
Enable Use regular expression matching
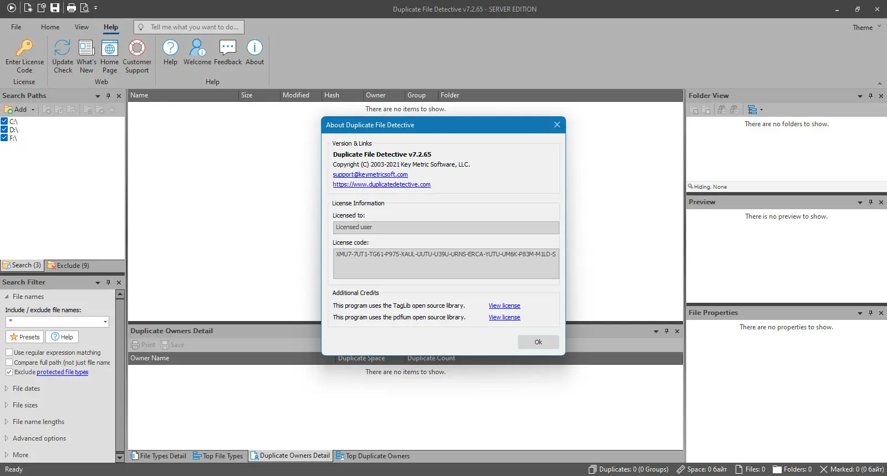[9, 353]
